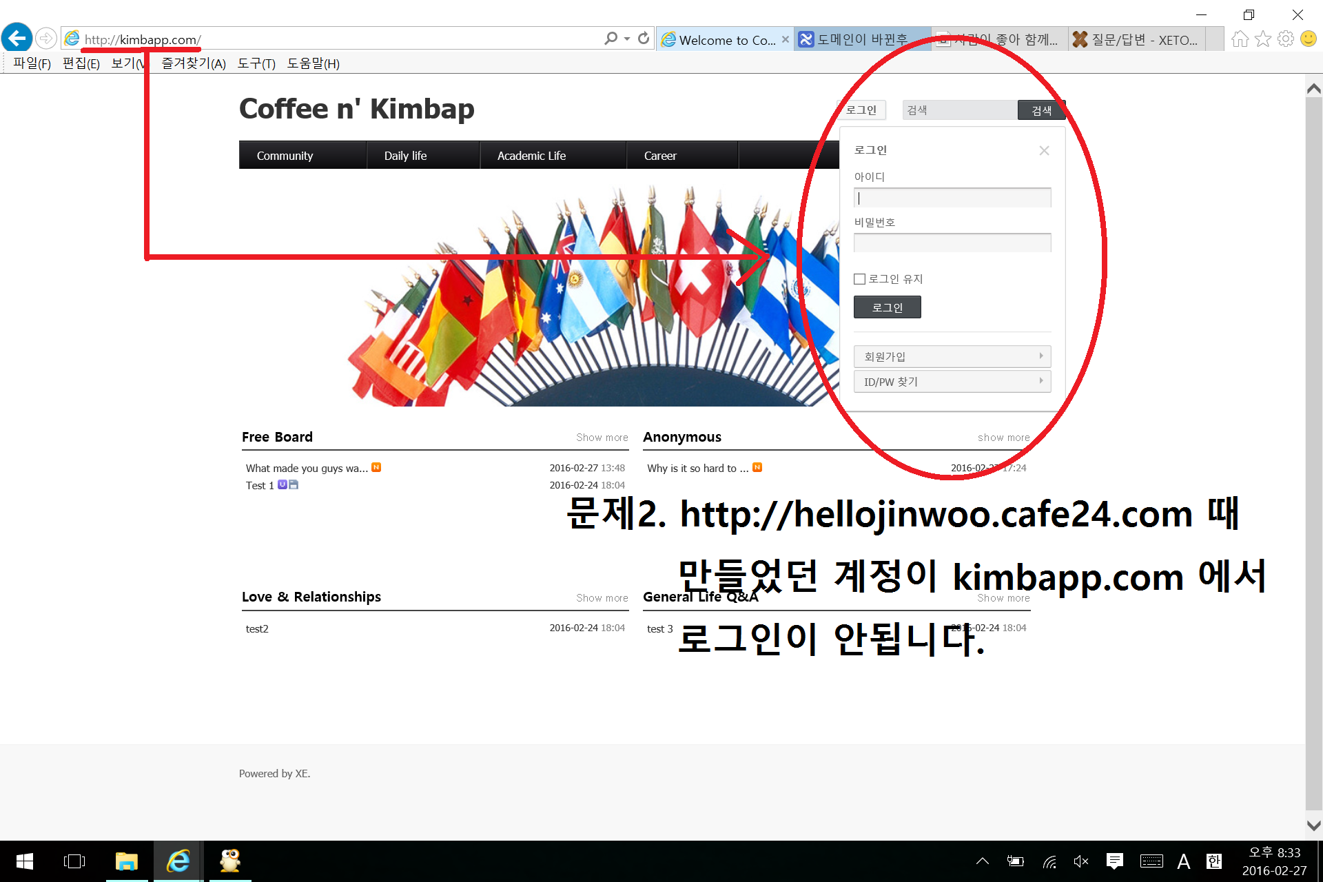Expand the 'ID/PW 찾기' option arrow

1041,381
